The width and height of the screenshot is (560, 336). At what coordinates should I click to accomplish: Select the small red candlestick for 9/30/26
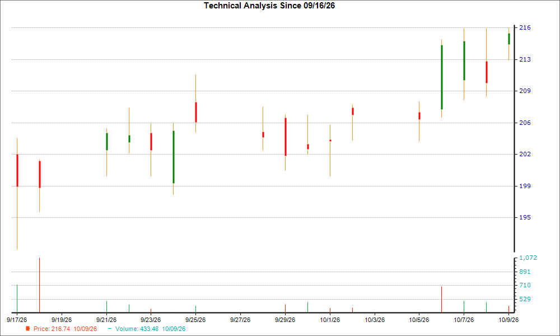coord(308,147)
